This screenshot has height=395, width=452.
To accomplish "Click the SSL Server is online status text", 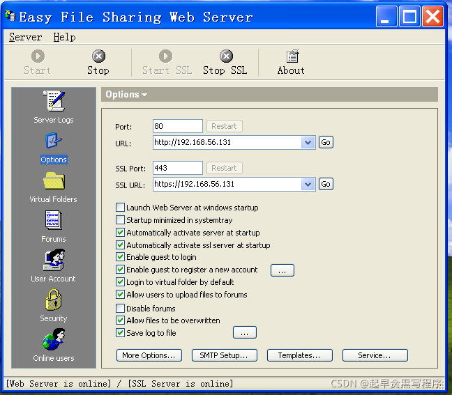I will tap(181, 383).
